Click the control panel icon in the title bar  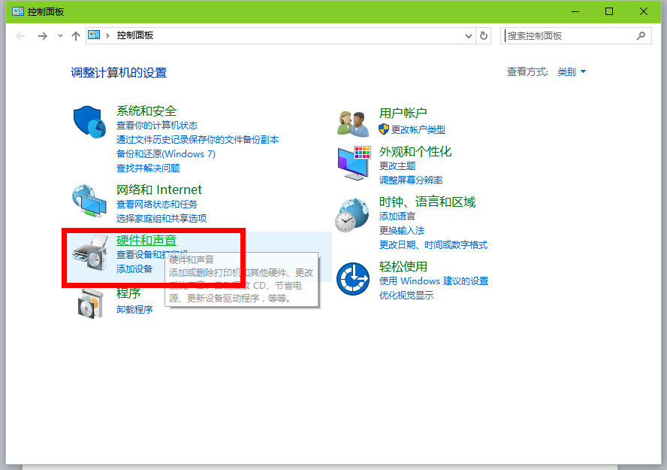18,11
